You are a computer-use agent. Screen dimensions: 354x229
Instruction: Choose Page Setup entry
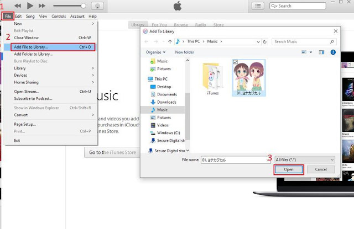pyautogui.click(x=51, y=124)
